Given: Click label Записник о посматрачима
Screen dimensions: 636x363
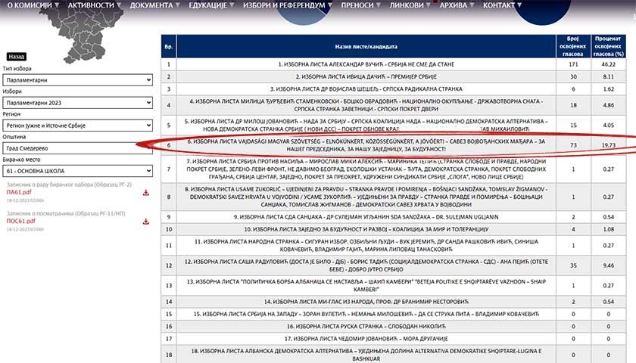Looking at the screenshot, I should tap(66, 213).
